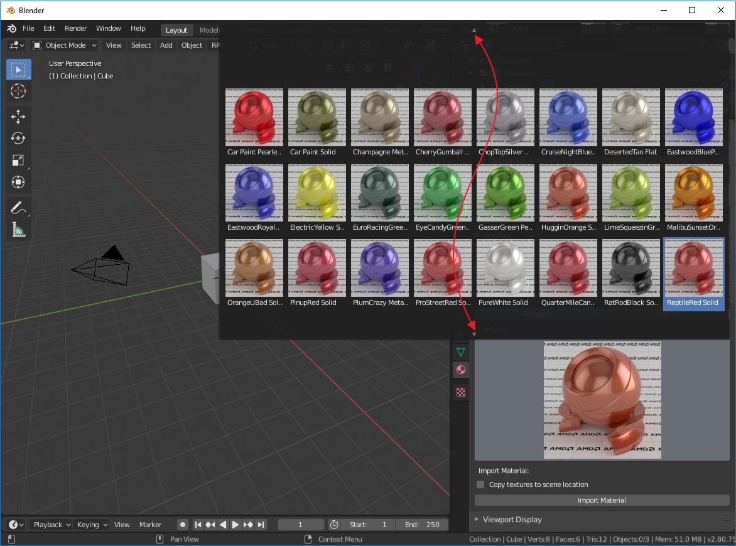Image resolution: width=736 pixels, height=546 pixels.
Task: Open the Object Data properties tab icon
Action: [x=461, y=352]
